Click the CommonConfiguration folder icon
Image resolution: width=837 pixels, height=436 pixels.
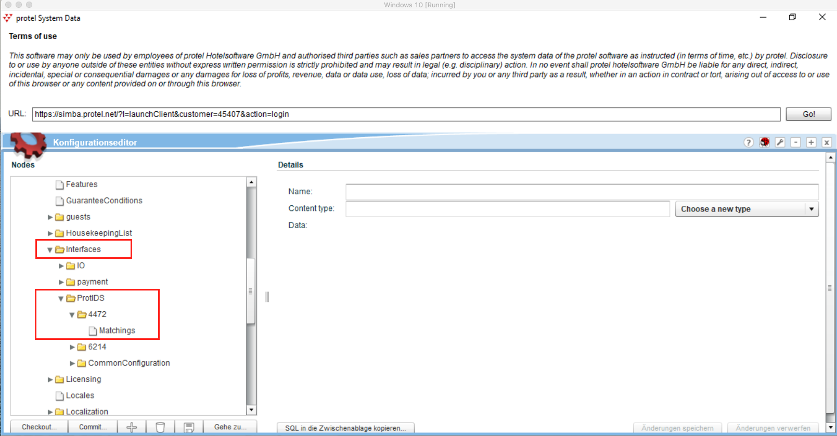point(82,363)
